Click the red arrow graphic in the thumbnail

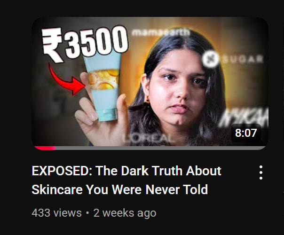(66, 79)
